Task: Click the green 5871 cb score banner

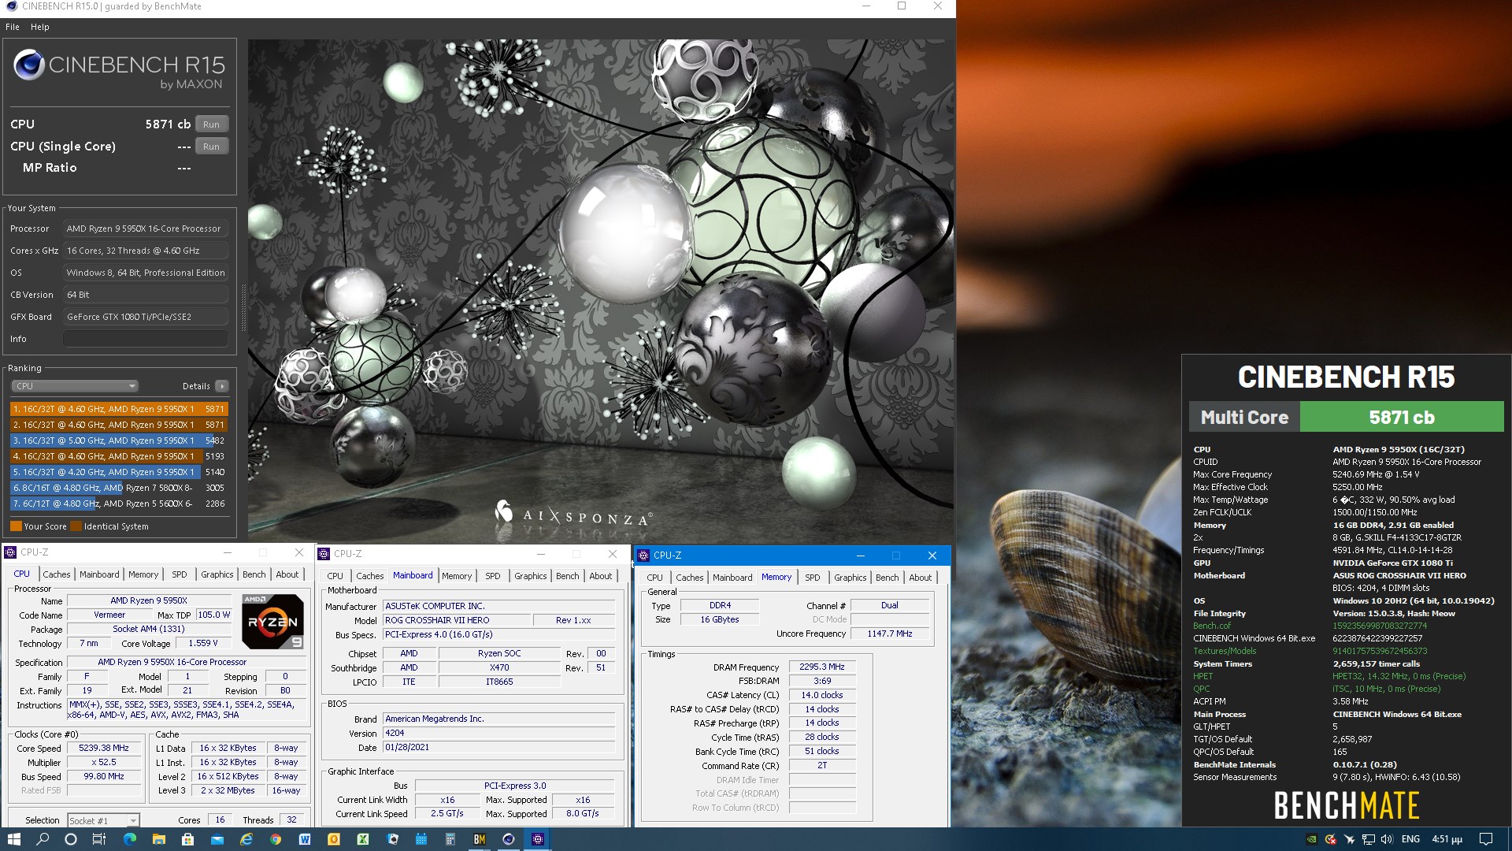Action: coord(1401,417)
